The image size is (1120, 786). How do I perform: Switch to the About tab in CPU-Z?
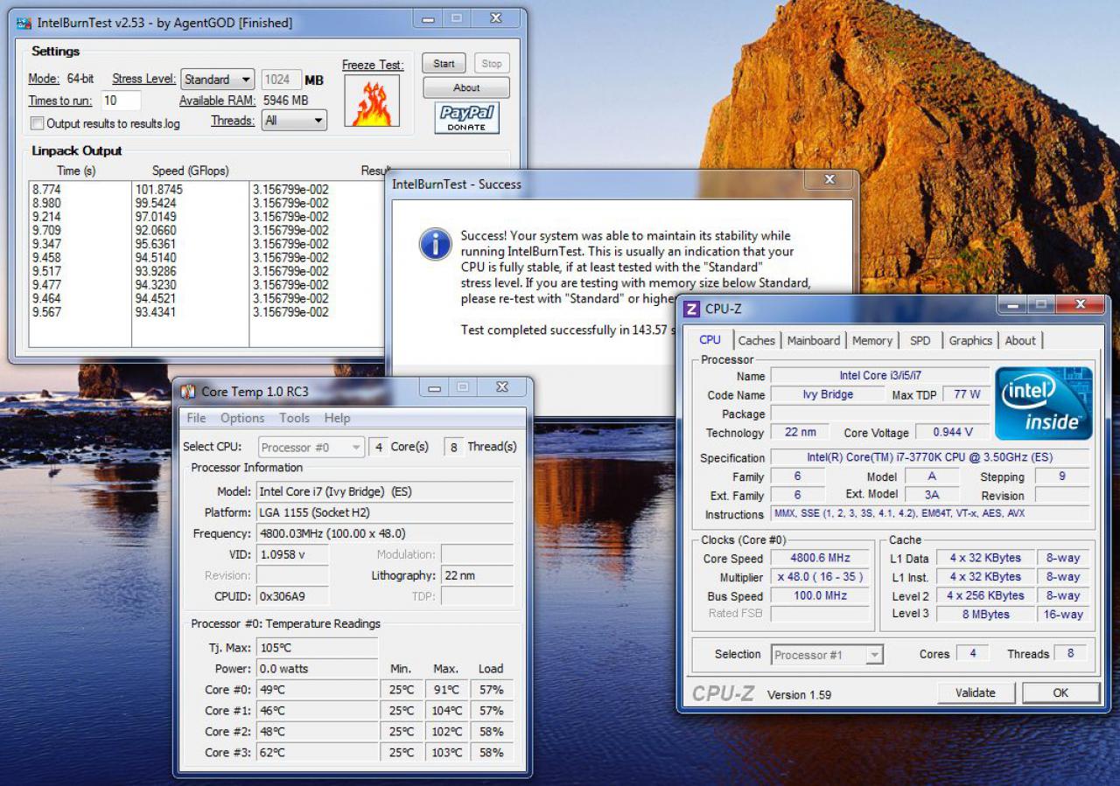tap(1020, 341)
